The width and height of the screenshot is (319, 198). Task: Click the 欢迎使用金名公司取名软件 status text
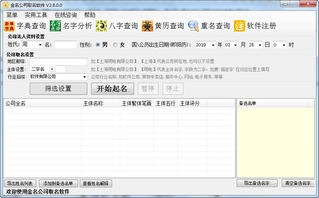coord(38,192)
